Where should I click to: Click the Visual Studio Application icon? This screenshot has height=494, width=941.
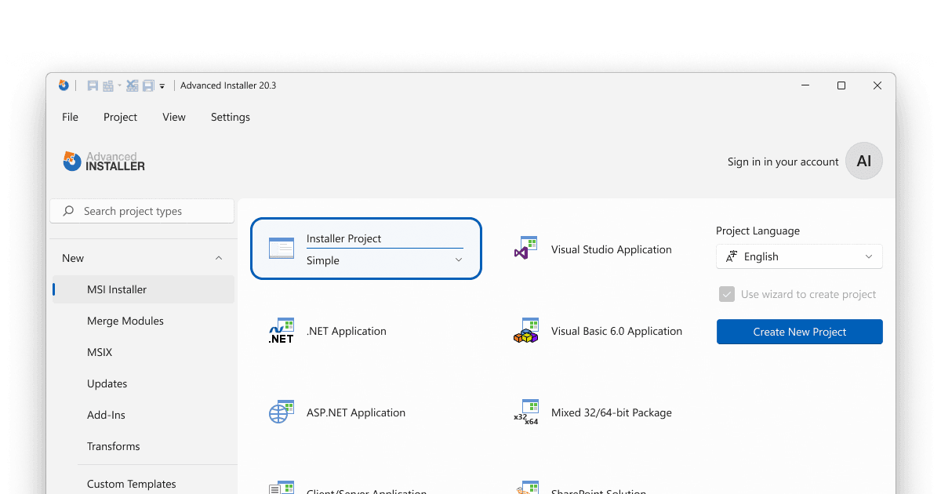pos(525,249)
